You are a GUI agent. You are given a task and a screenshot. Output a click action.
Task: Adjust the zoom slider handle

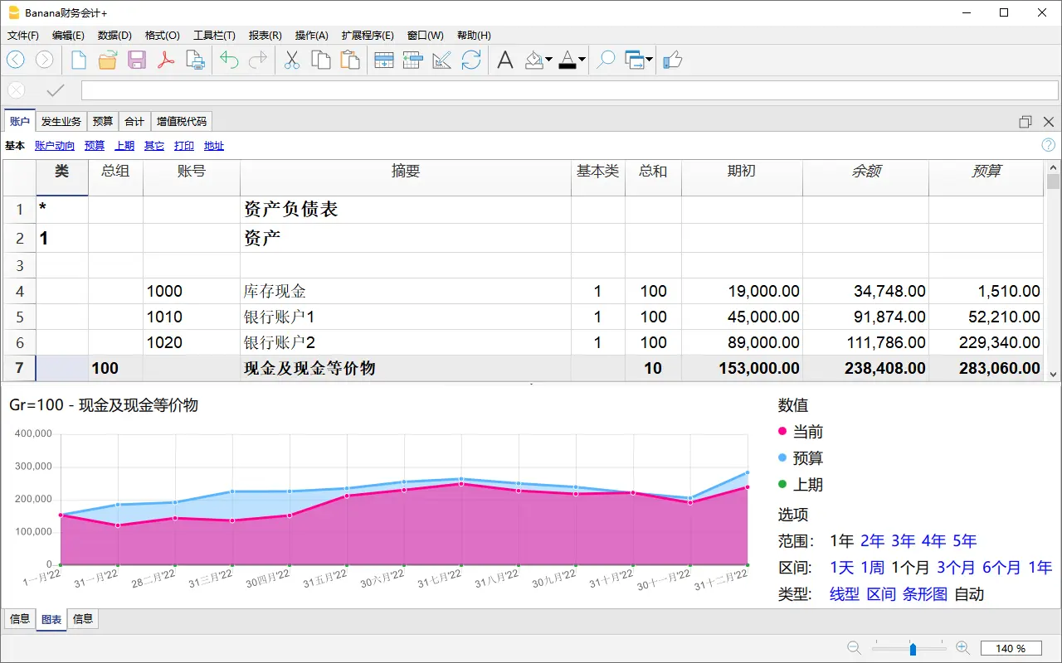click(913, 648)
